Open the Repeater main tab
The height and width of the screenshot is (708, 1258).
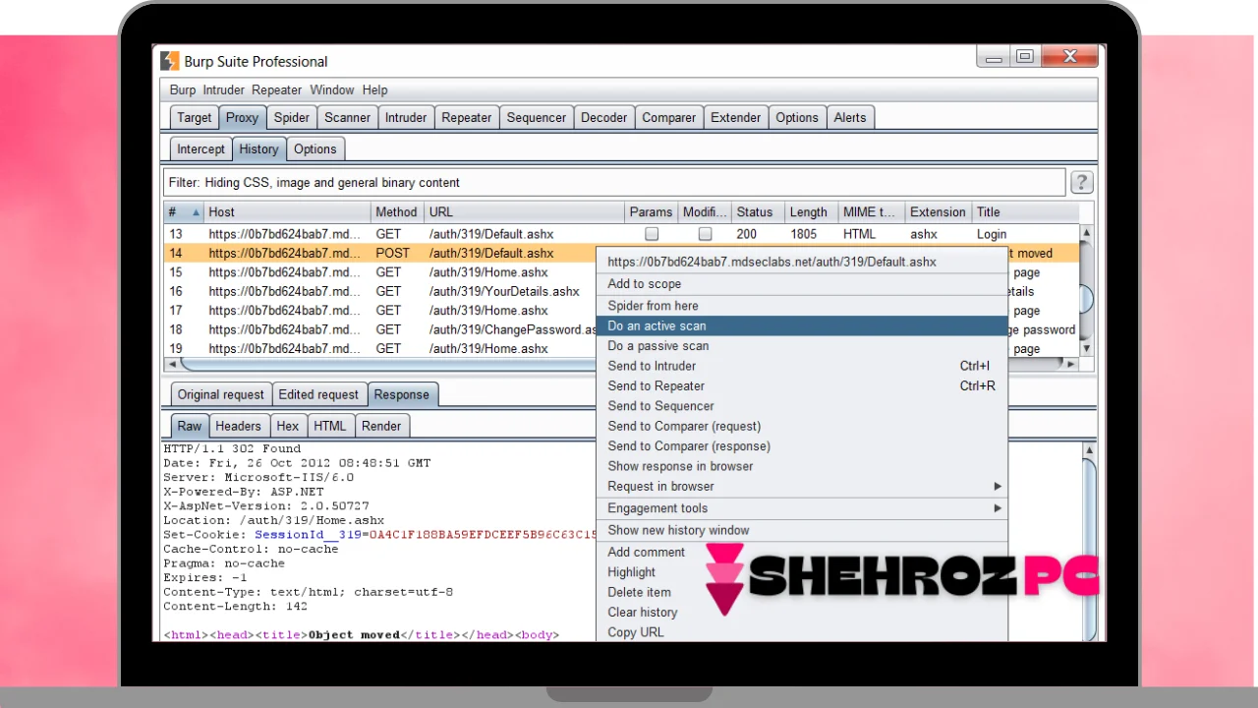(467, 117)
